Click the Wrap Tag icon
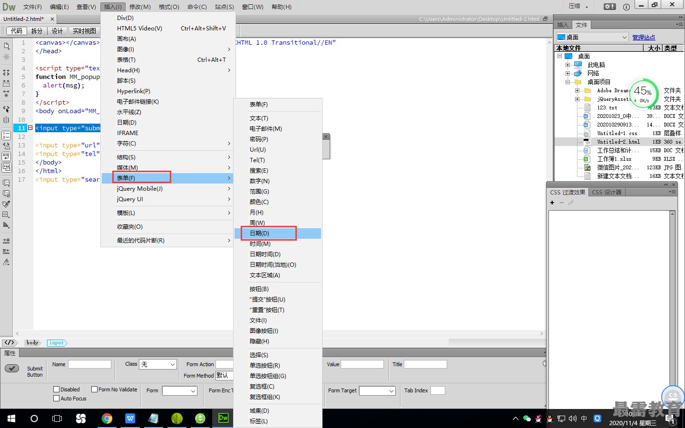 tap(6, 204)
